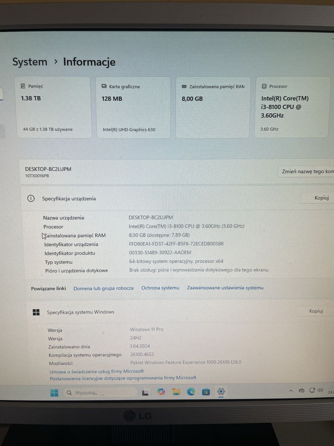The image size is (334, 446).
Task: Show hidden tray icons chevron
Action: [x=290, y=391]
